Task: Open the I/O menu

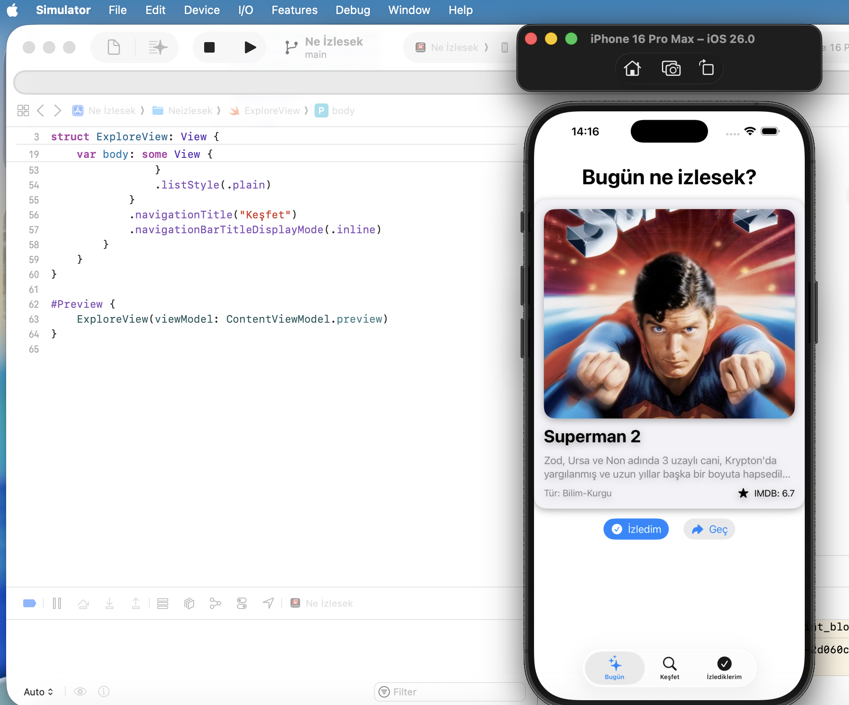Action: click(x=246, y=10)
